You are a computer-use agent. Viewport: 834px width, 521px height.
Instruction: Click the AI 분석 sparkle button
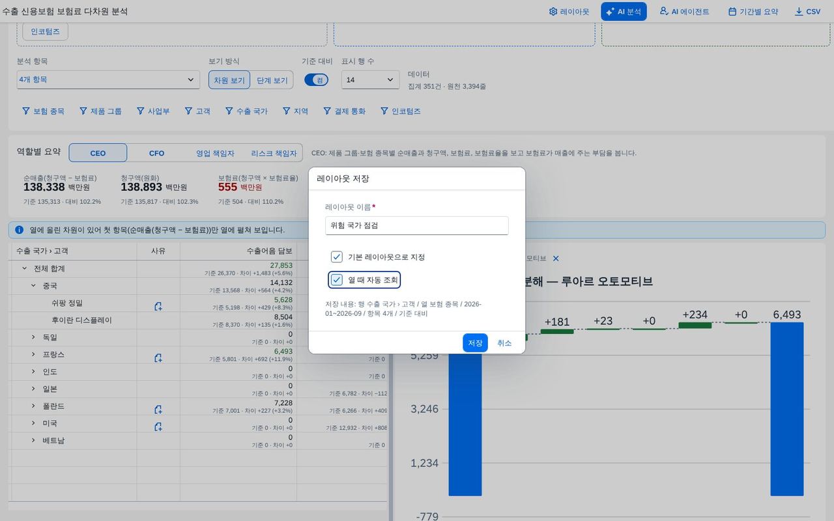click(624, 12)
